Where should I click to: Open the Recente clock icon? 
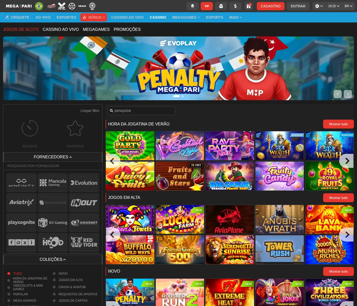[x=30, y=128]
